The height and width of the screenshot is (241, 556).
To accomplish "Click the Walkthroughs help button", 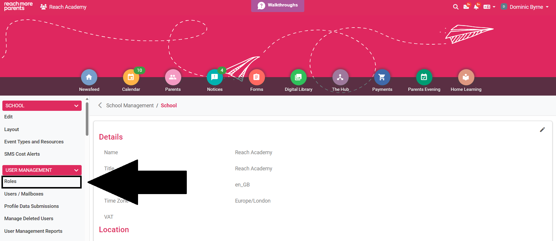I will tap(278, 6).
